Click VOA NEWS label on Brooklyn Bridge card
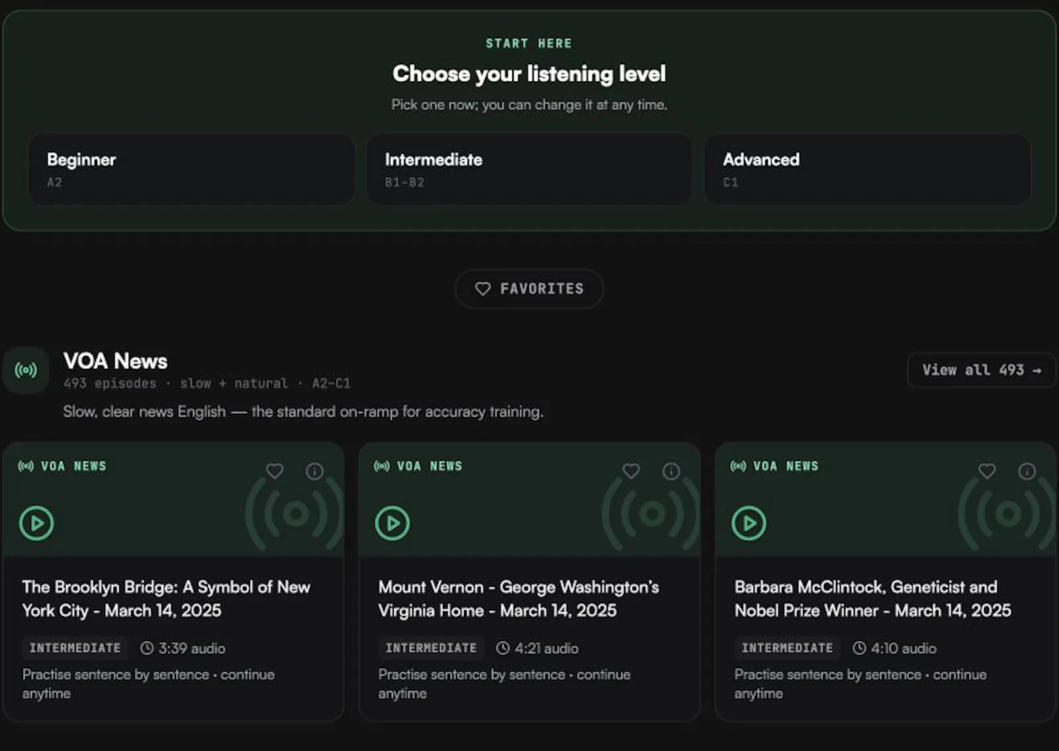1059x751 pixels. point(62,466)
